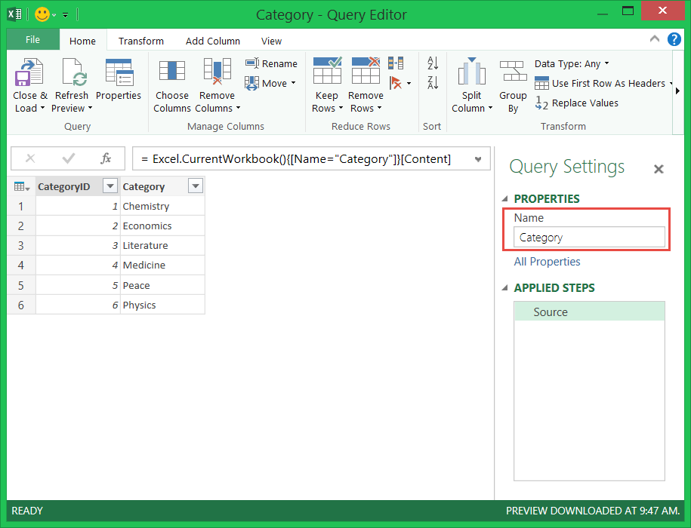Click the Keep Rows icon

point(327,72)
